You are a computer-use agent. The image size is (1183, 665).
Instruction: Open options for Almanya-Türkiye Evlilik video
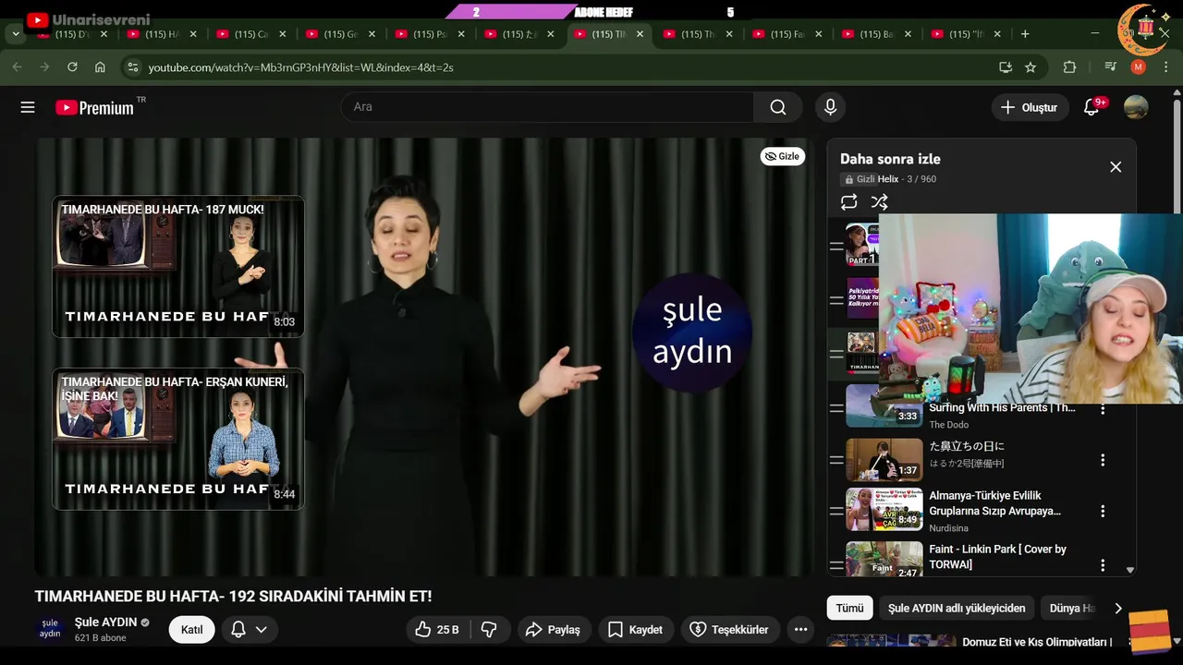[1103, 511]
